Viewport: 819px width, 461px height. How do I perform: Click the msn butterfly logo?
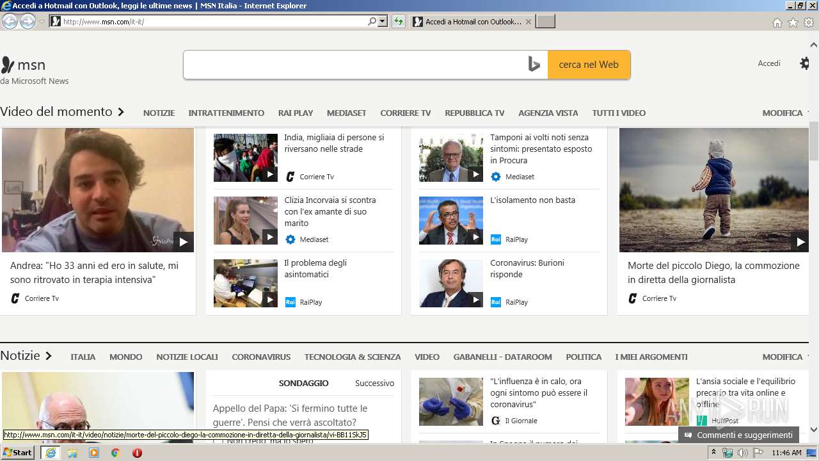coord(8,65)
